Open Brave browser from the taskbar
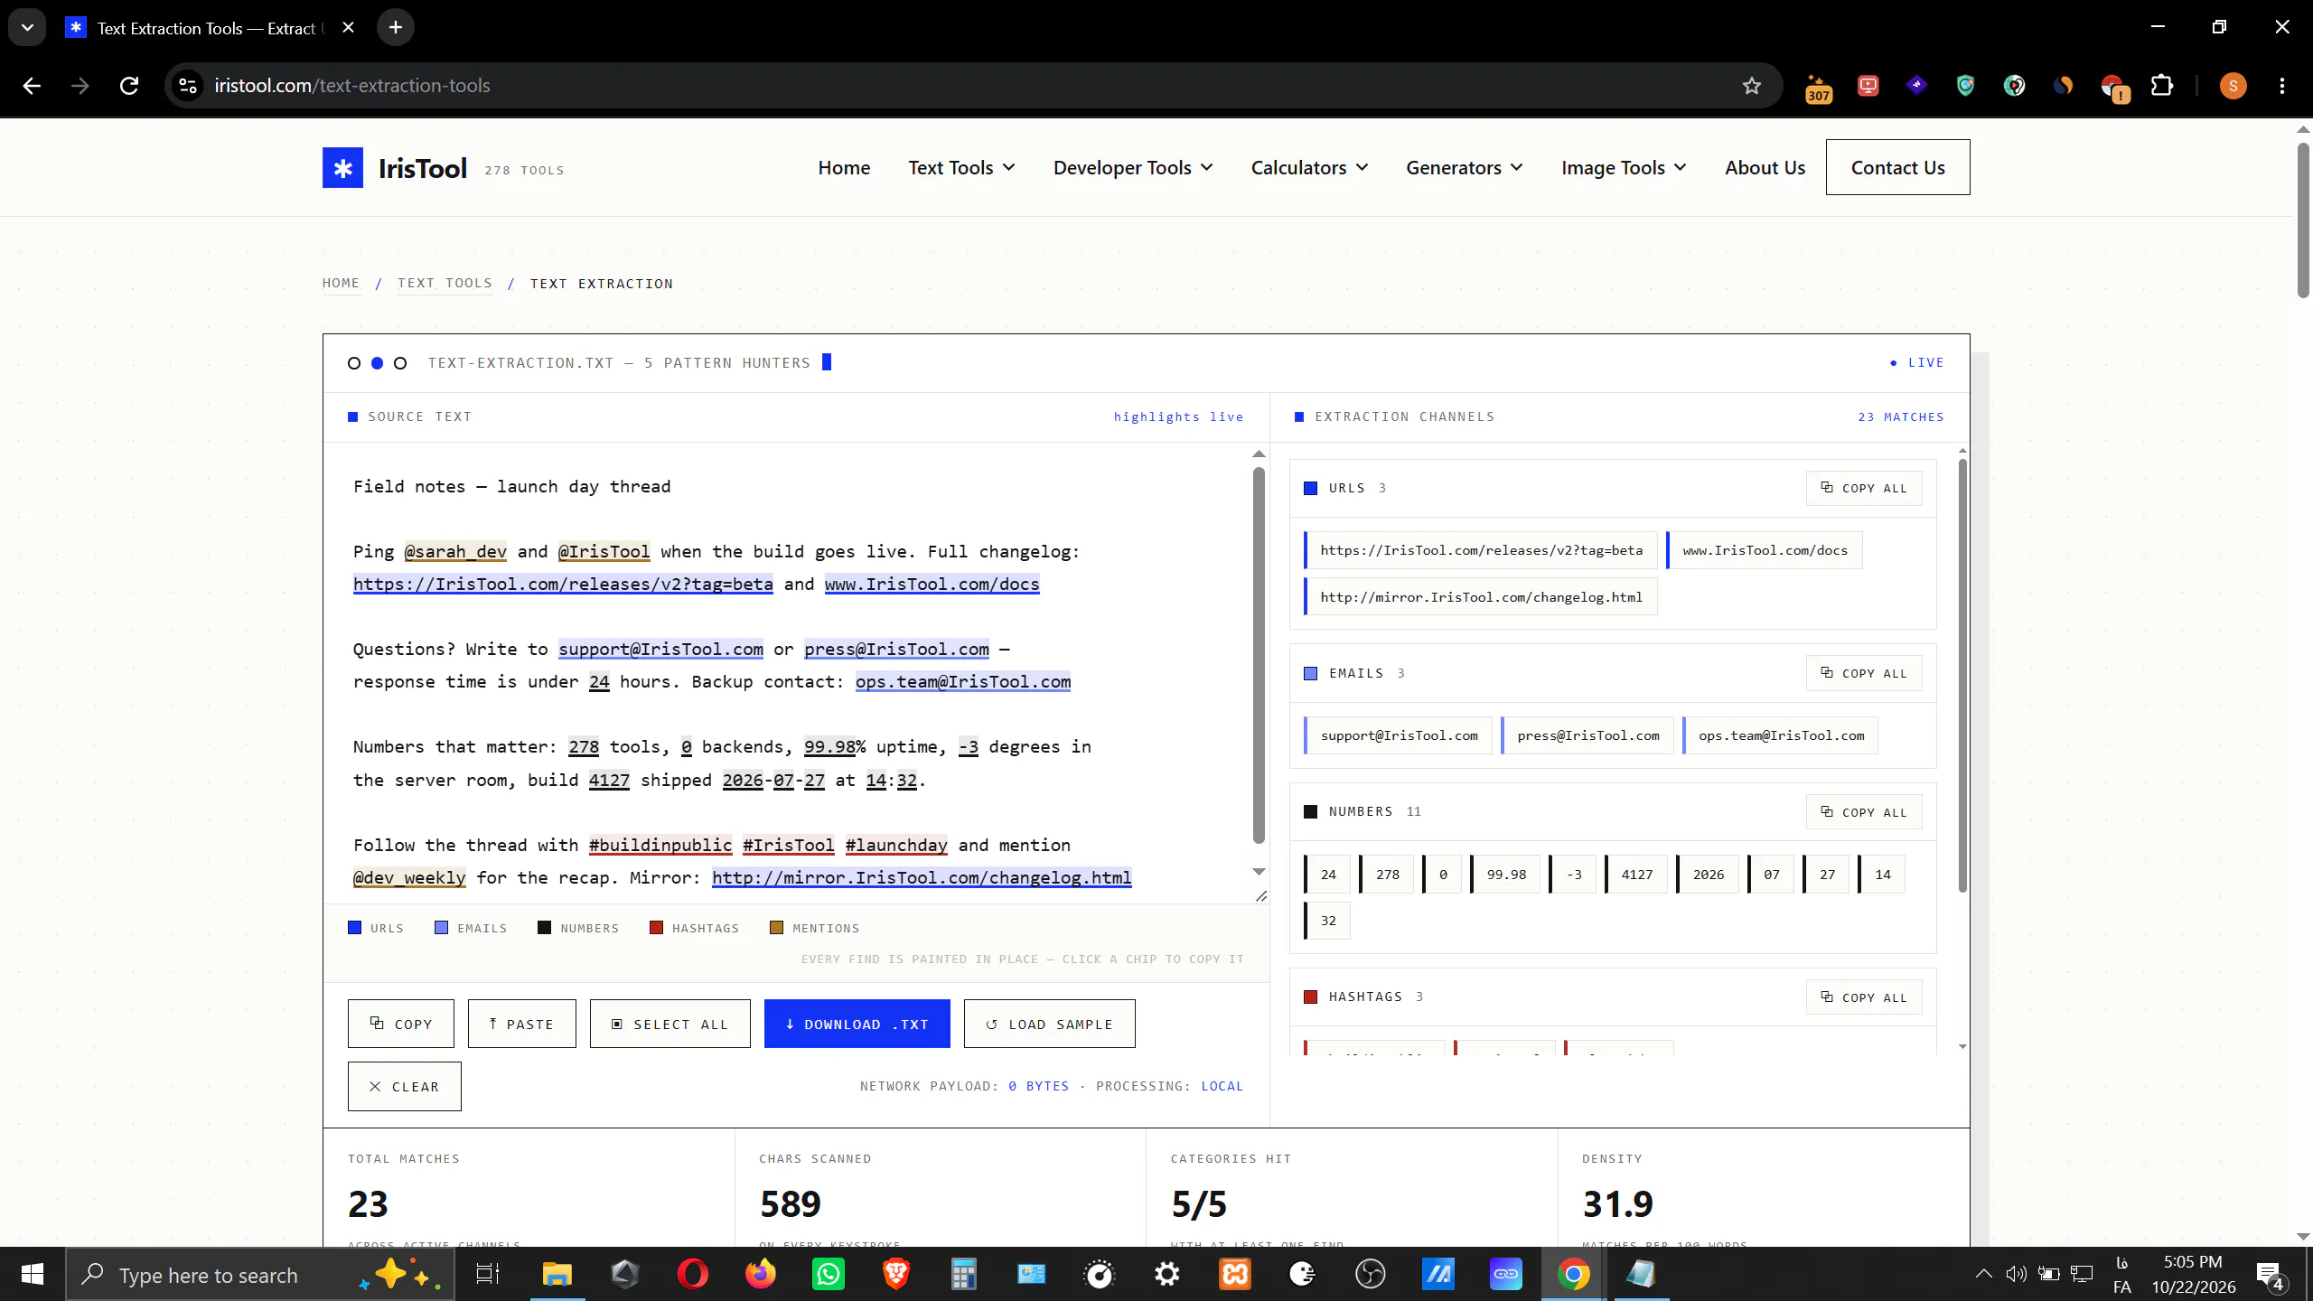The width and height of the screenshot is (2313, 1301). 896,1275
